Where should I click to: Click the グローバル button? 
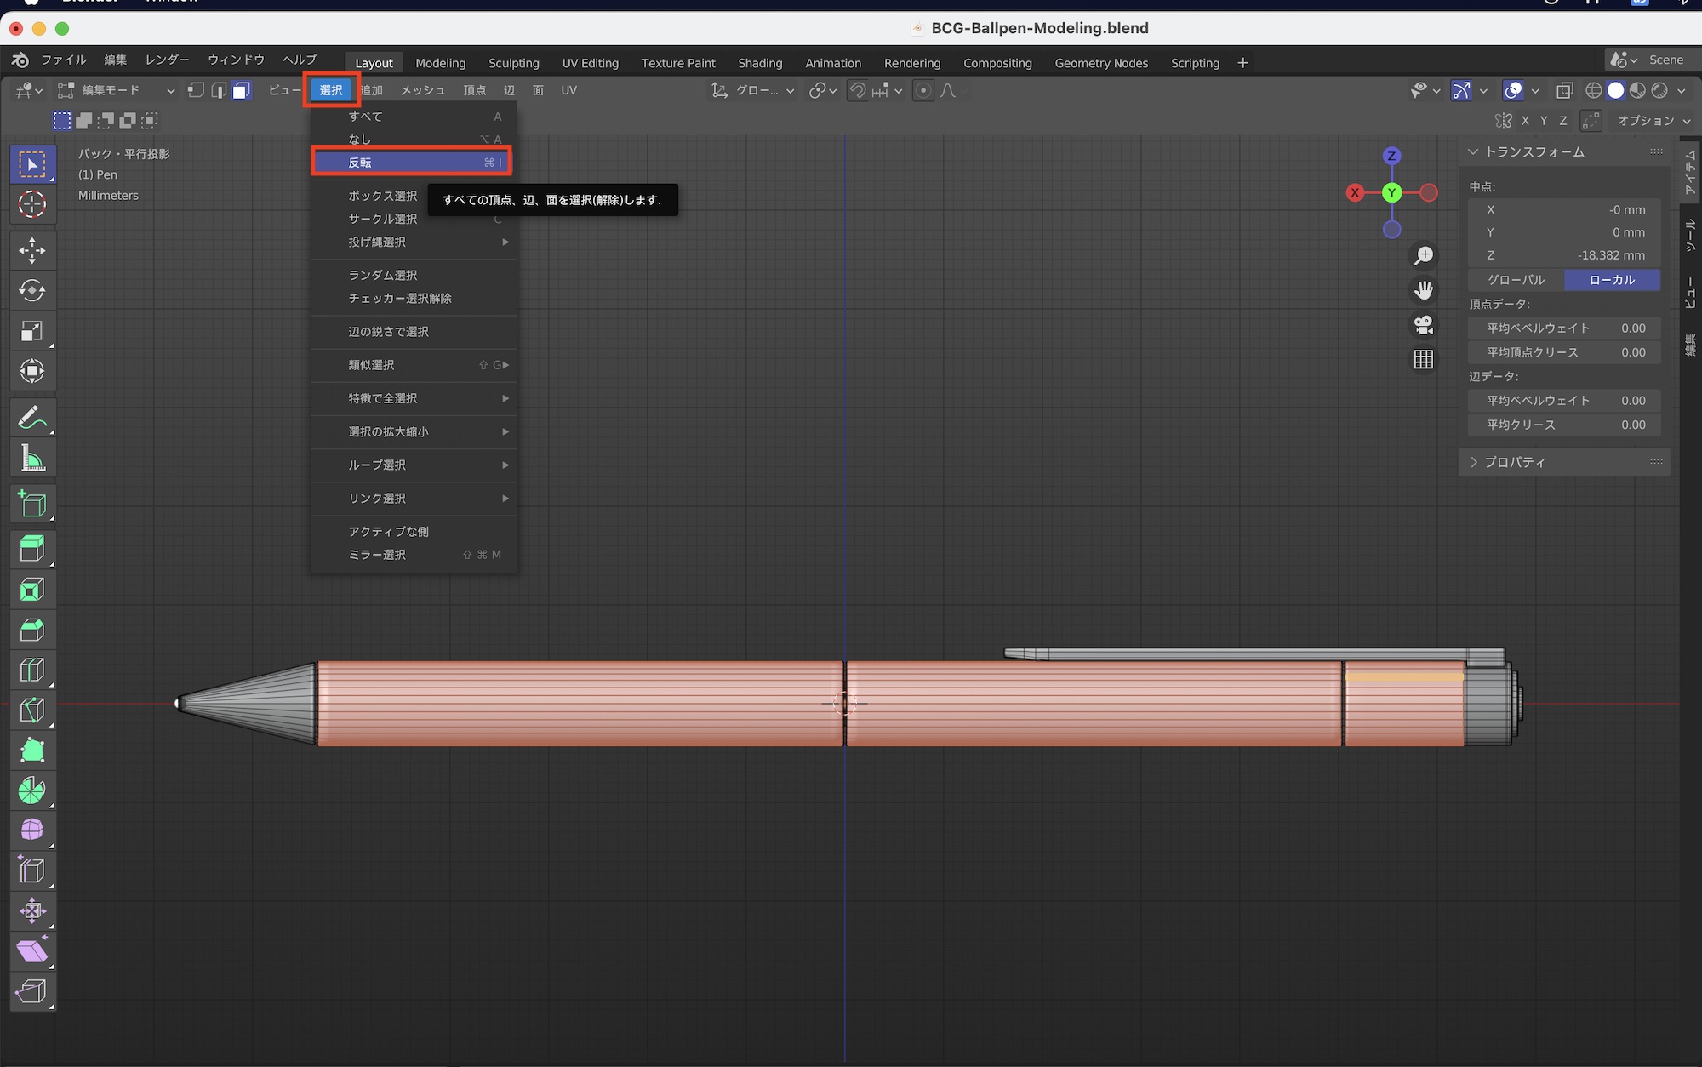coord(1516,280)
